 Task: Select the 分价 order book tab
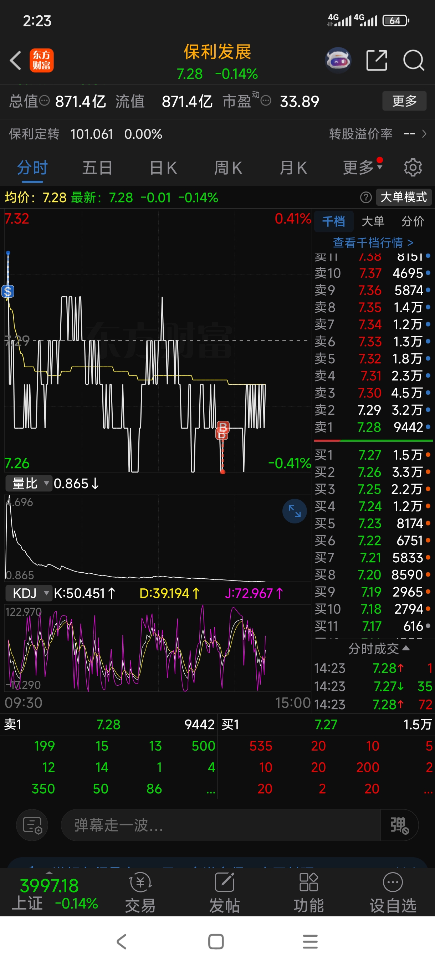point(413,221)
